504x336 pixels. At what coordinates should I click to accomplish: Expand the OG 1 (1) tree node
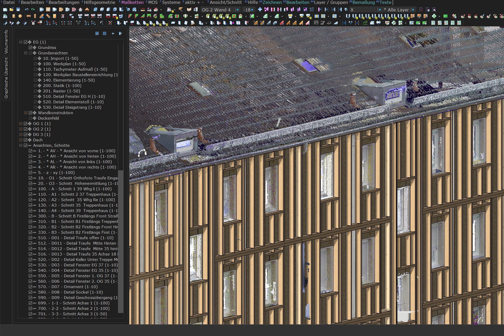(21, 124)
